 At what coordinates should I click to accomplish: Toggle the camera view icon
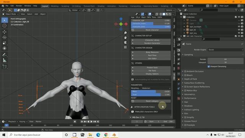(x=125, y=43)
